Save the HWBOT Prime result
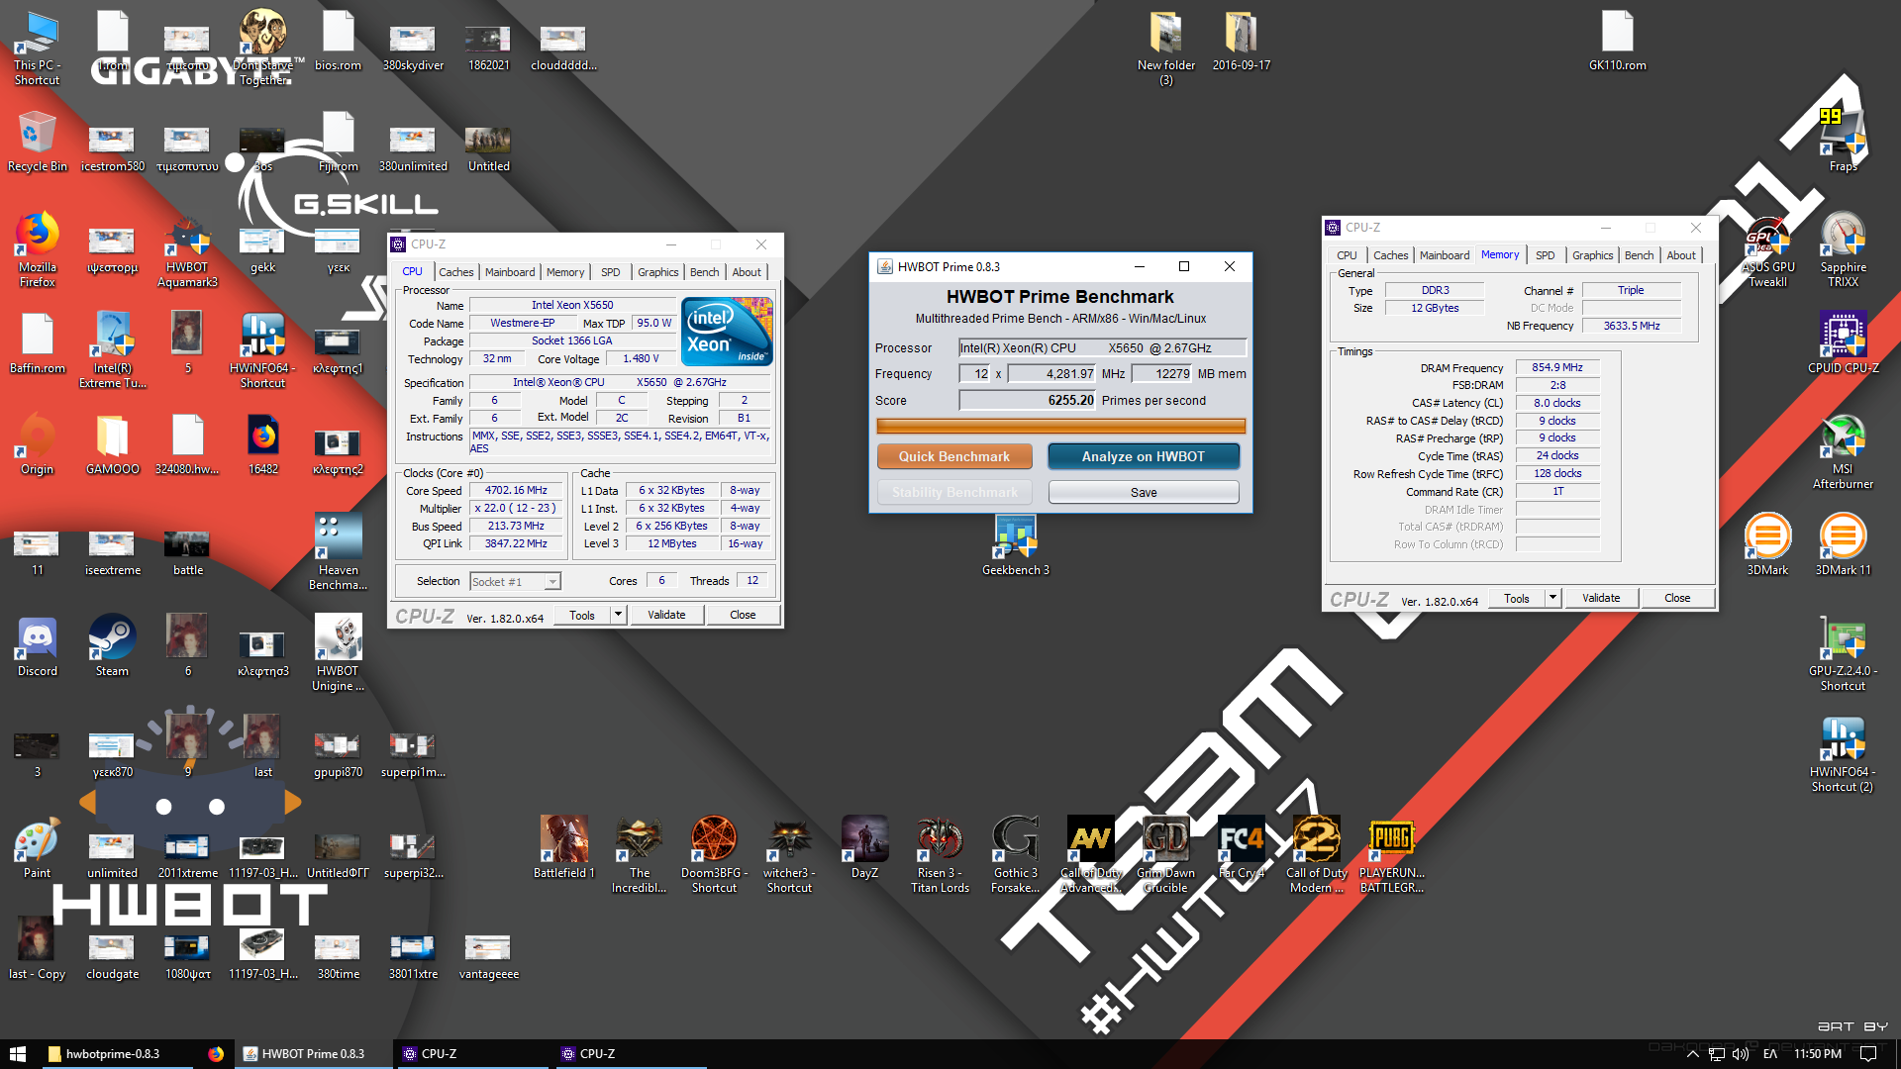This screenshot has width=1901, height=1069. pyautogui.click(x=1143, y=492)
